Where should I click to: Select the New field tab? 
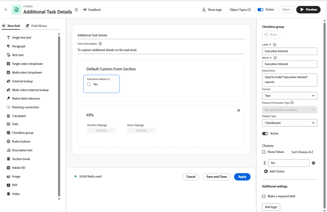11,26
